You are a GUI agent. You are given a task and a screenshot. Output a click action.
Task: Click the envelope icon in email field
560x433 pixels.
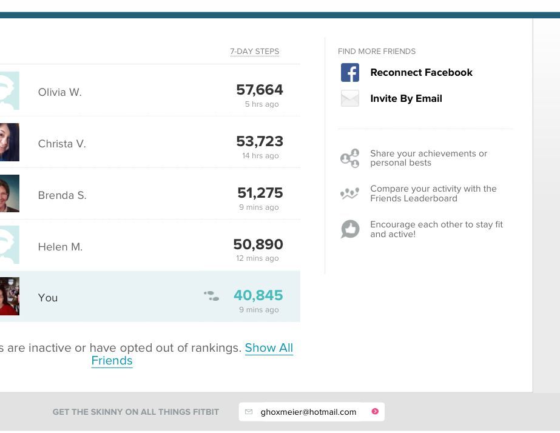pyautogui.click(x=249, y=412)
